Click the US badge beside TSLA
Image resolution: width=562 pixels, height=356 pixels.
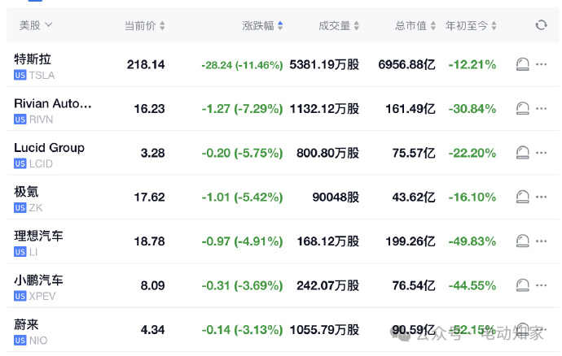tap(20, 75)
